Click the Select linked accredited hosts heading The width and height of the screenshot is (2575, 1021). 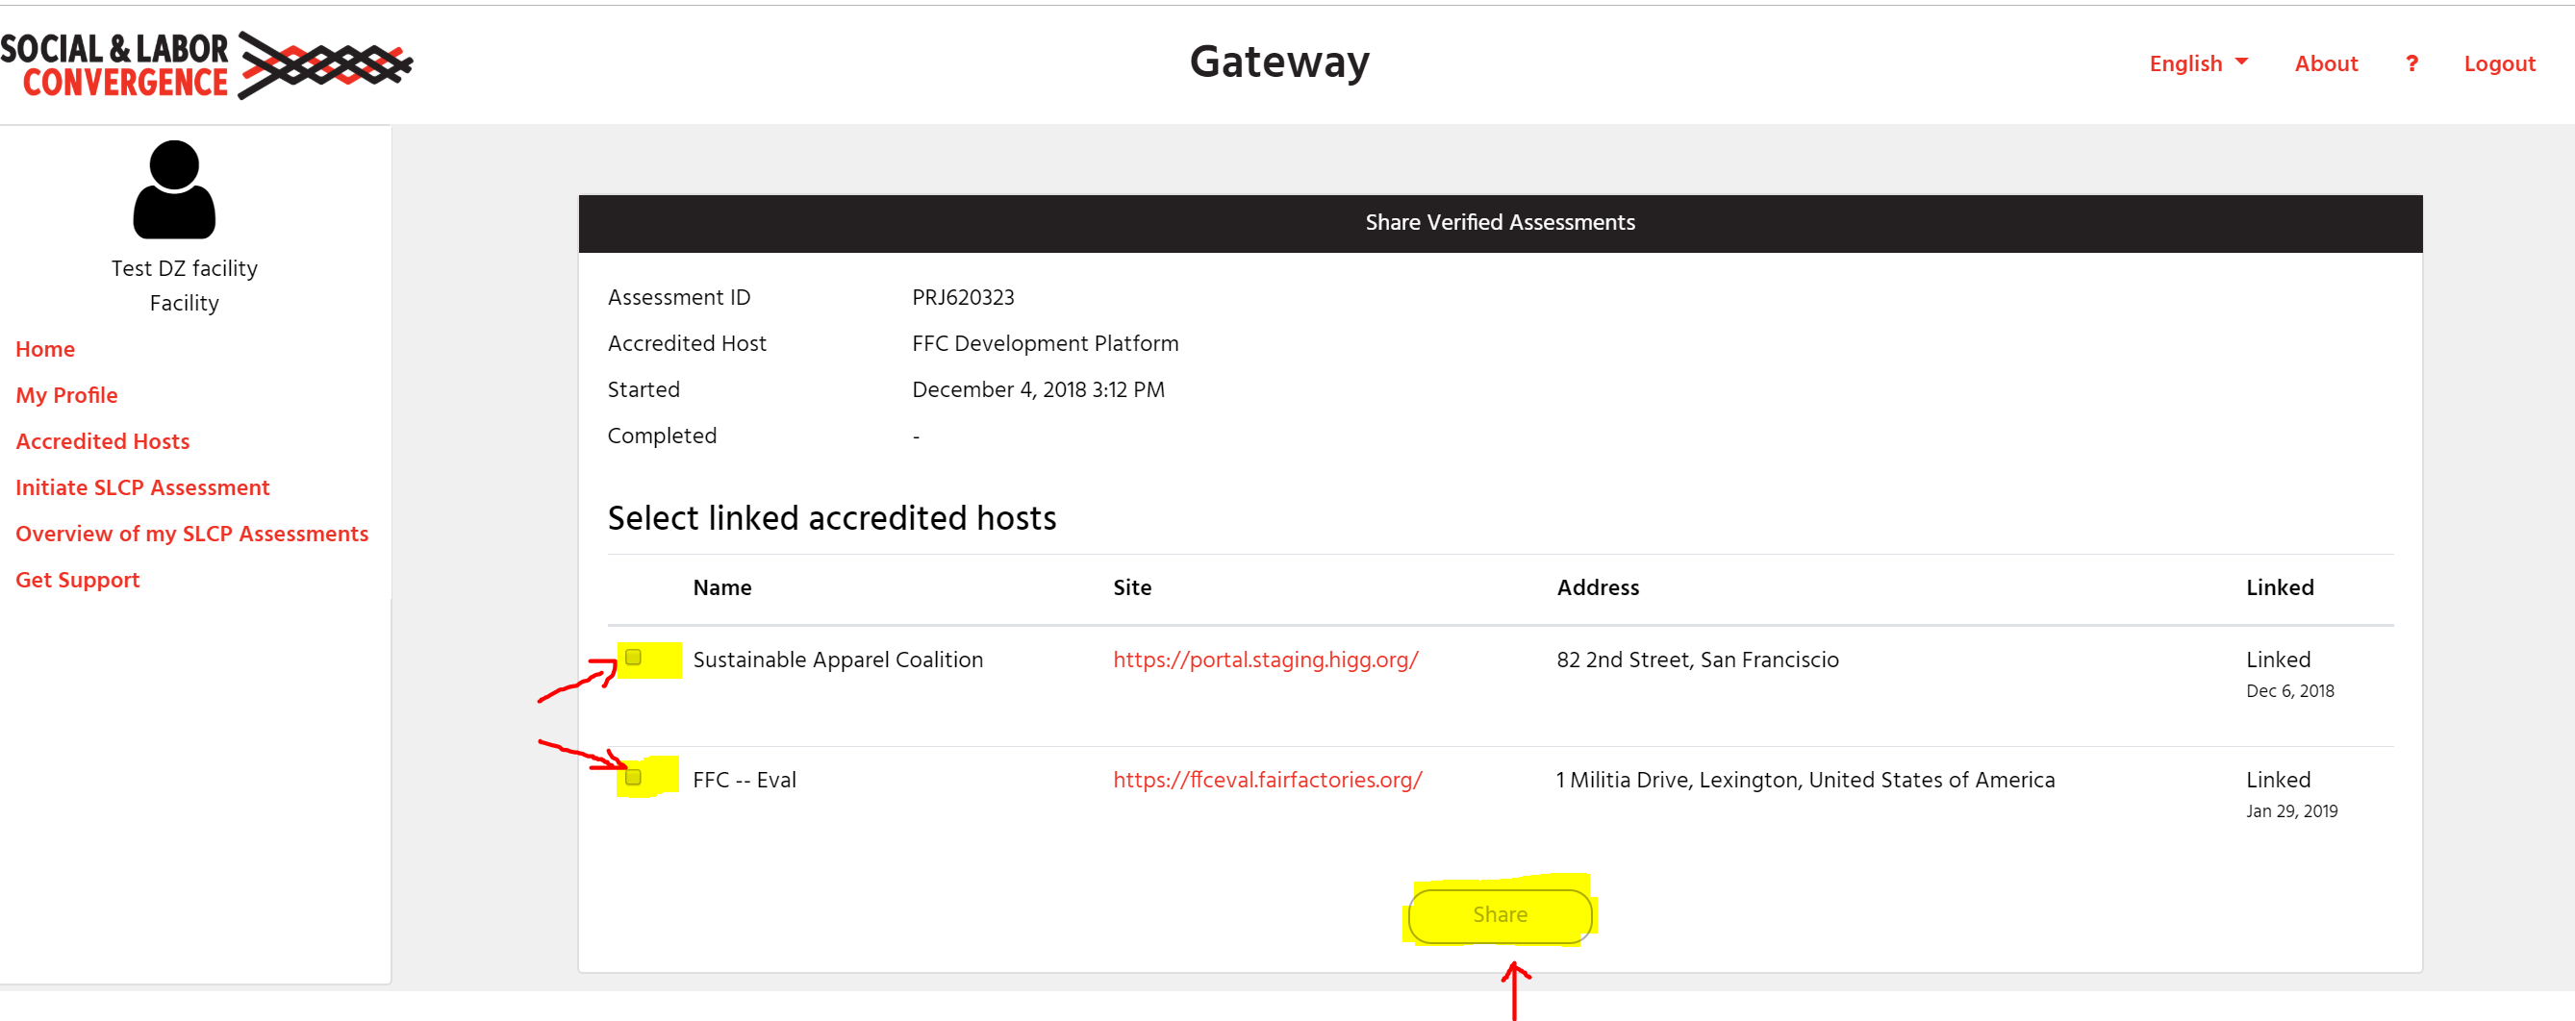(x=832, y=517)
